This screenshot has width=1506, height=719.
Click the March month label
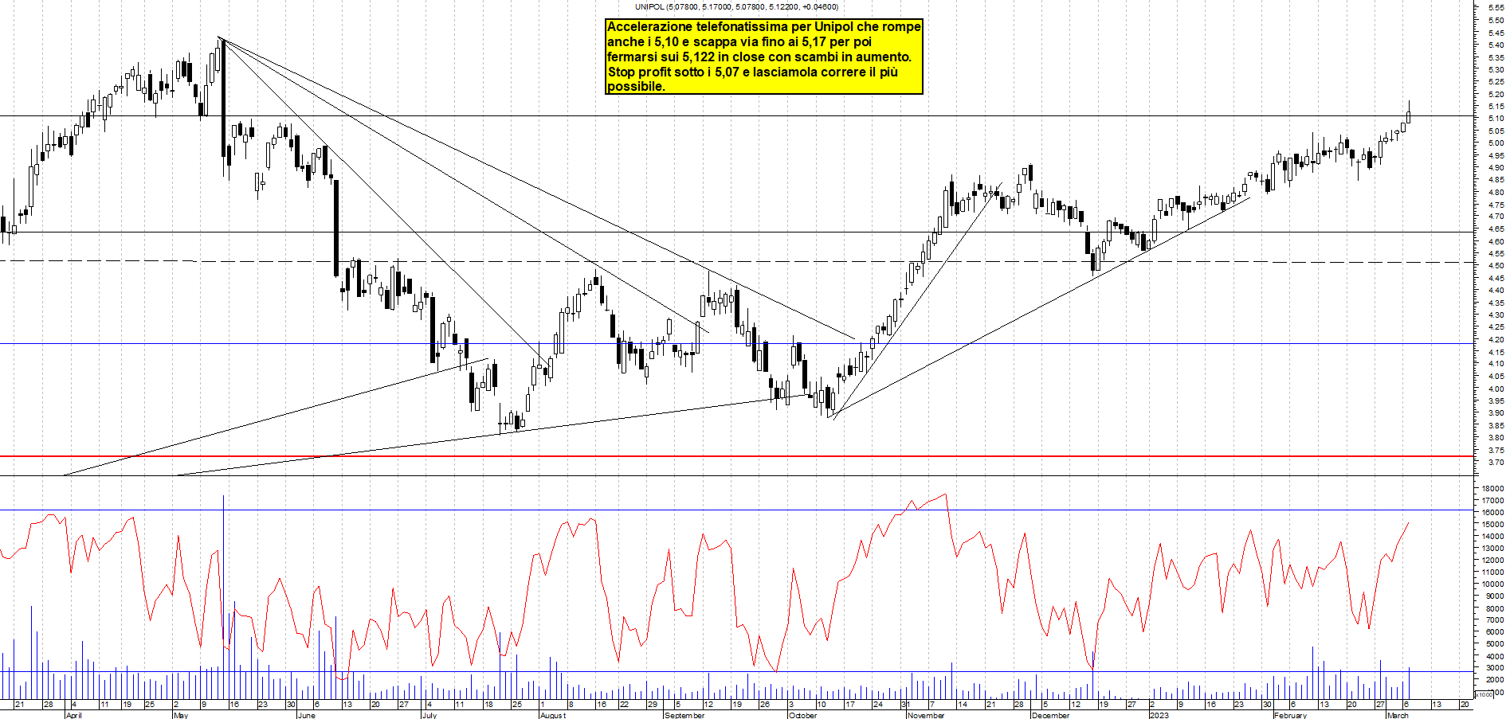(x=1398, y=715)
